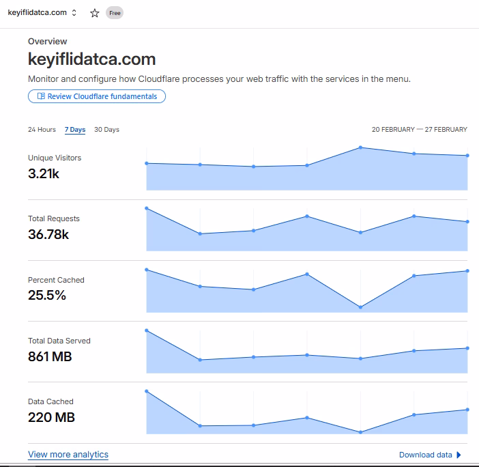This screenshot has width=479, height=467.
Task: Open the keyiflidatca.com domain selector dropdown
Action: (74, 13)
